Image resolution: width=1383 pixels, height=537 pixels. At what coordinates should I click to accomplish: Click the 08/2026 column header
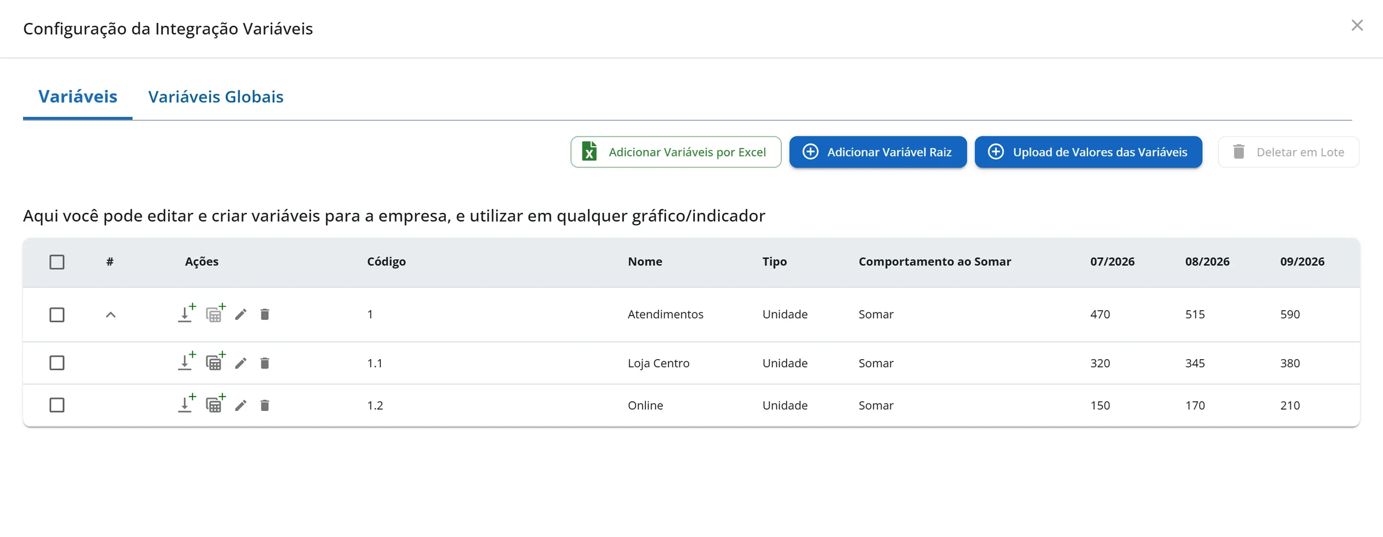pyautogui.click(x=1207, y=261)
